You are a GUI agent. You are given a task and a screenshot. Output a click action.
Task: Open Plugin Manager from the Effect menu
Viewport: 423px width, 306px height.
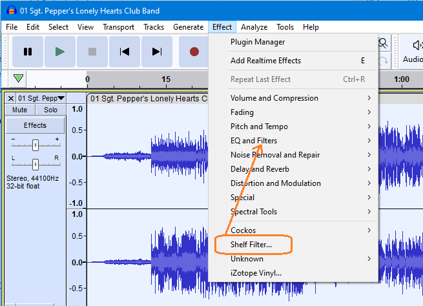coord(257,42)
